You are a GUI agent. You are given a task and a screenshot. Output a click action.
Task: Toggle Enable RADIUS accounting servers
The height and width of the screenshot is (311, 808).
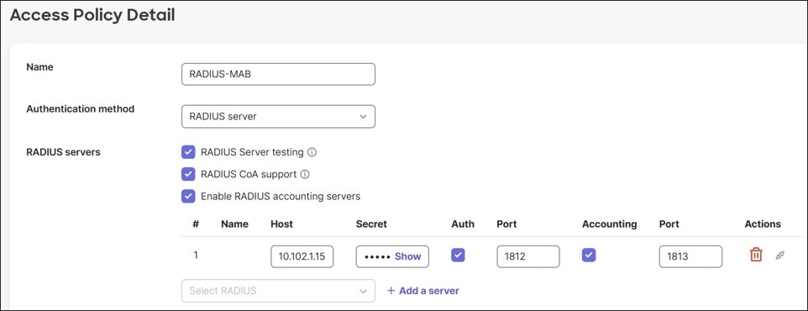pos(188,197)
